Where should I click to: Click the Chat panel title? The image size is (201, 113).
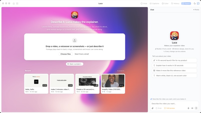(x=152, y=10)
